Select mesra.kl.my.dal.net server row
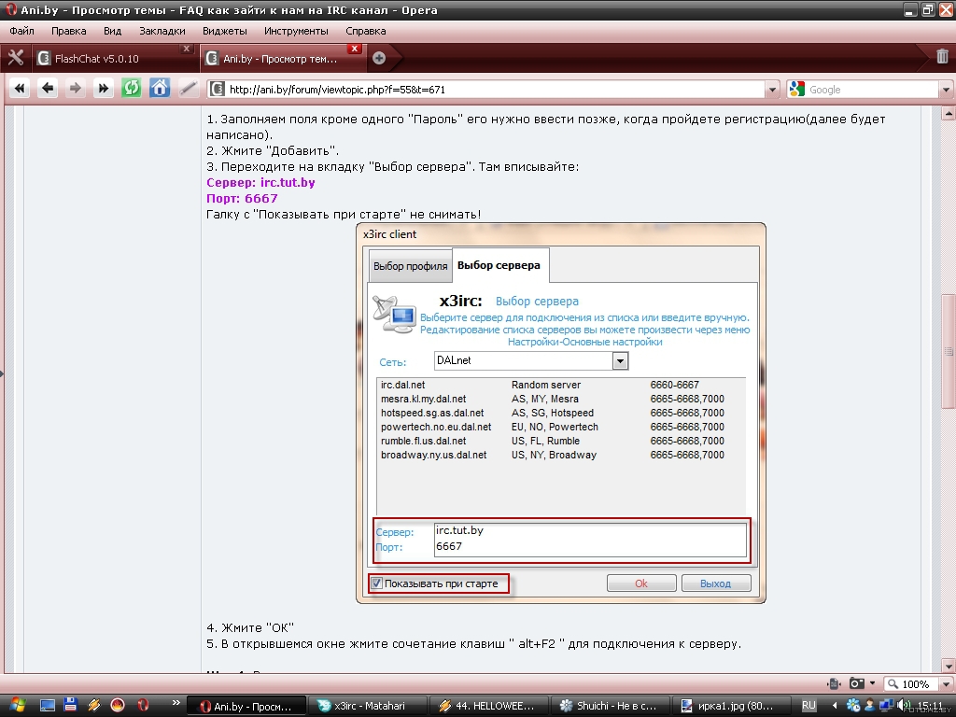Viewport: 956px width, 717px height. click(x=561, y=399)
